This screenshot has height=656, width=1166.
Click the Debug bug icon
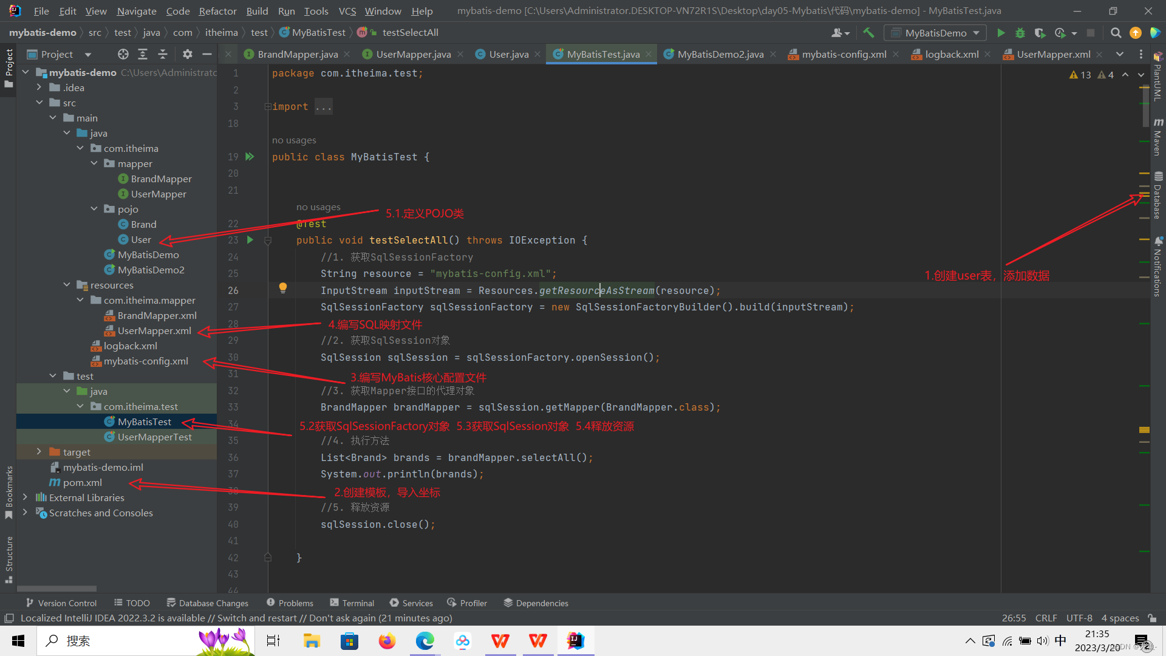point(1020,33)
